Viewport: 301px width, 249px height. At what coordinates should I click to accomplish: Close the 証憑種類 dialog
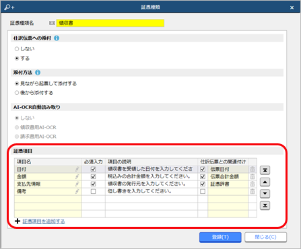[292, 7]
